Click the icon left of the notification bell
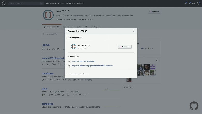Screen dimensions: 202x114 (185, 3)
